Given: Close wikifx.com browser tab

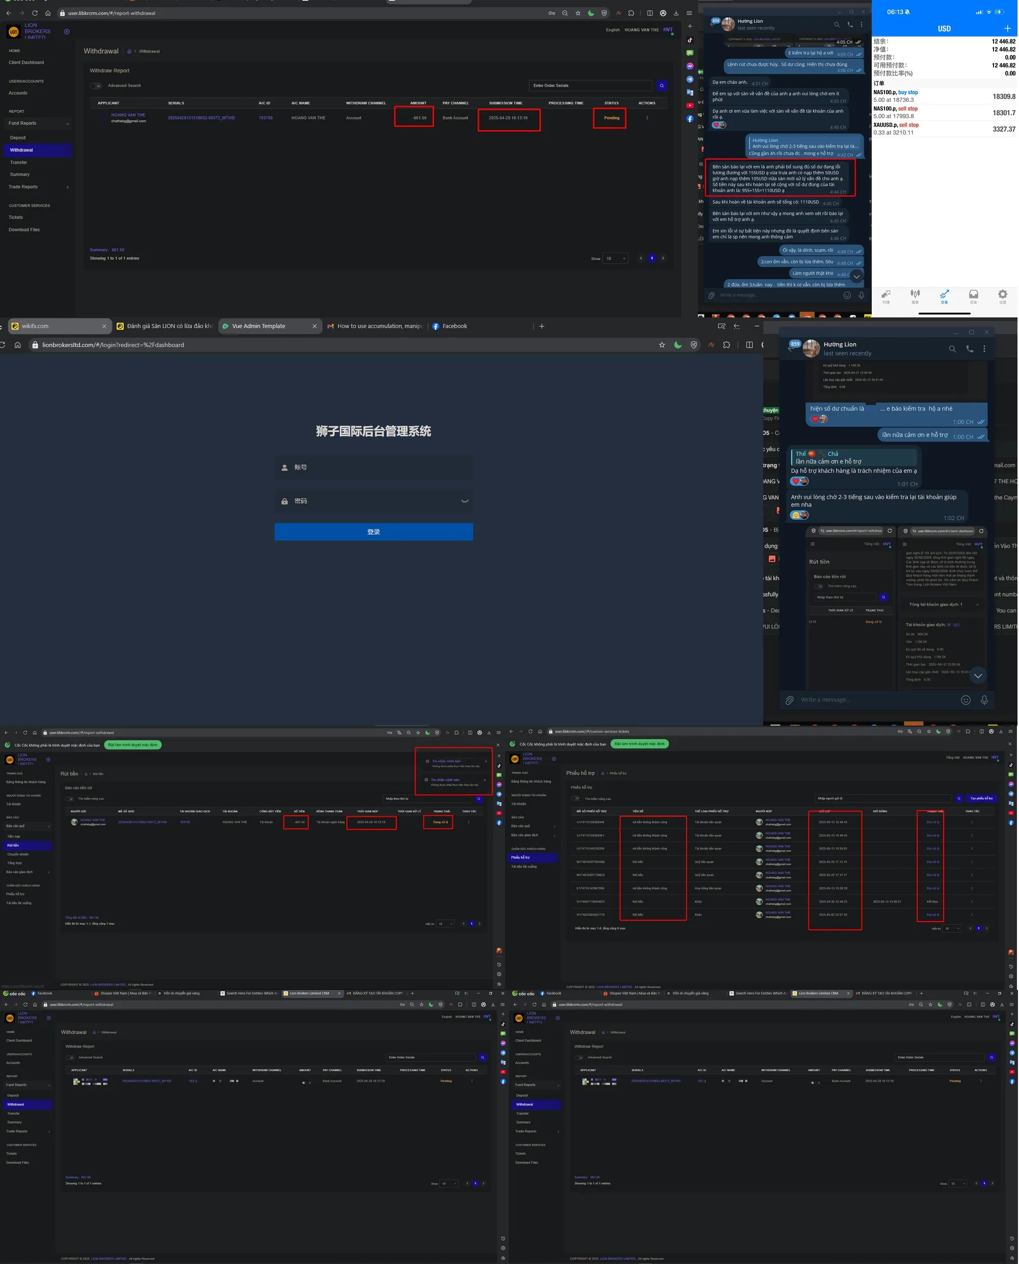Looking at the screenshot, I should [104, 326].
